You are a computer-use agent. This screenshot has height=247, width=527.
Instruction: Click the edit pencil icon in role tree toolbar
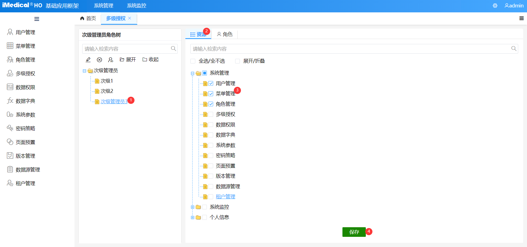[88, 60]
